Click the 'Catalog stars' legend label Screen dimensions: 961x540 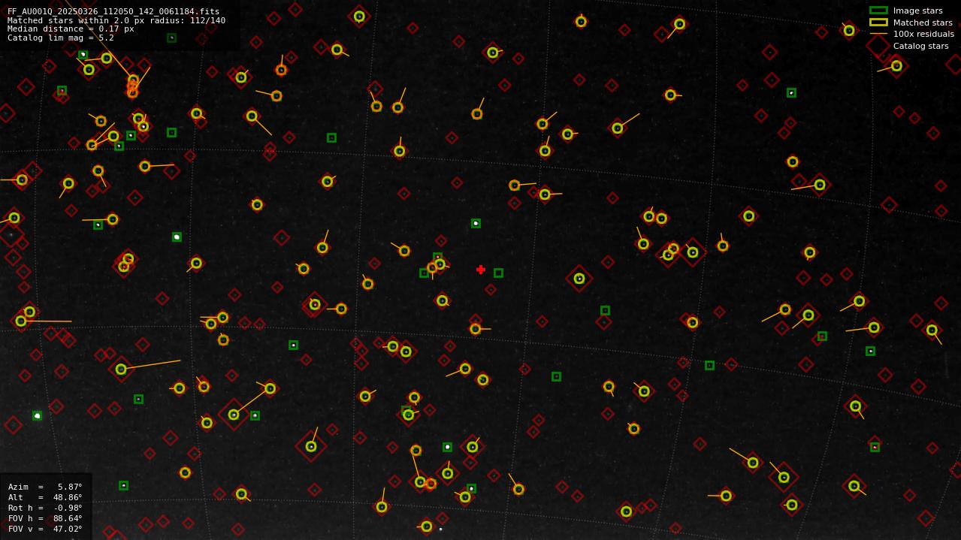[x=920, y=46]
